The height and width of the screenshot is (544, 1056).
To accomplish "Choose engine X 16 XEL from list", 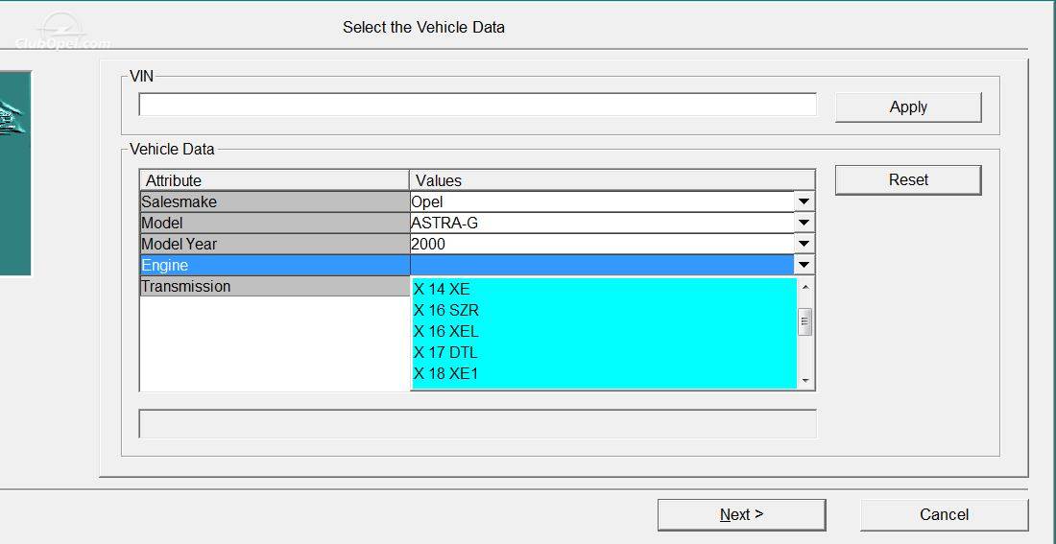I will [x=604, y=331].
